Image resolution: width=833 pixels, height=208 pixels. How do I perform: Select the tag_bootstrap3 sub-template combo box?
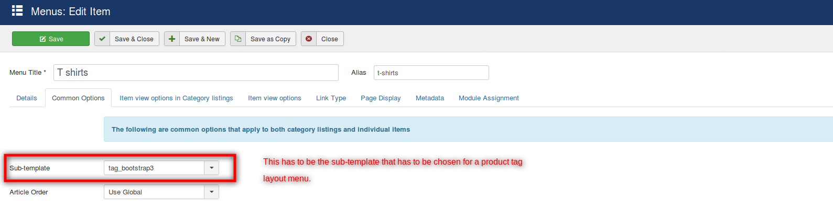click(x=161, y=168)
